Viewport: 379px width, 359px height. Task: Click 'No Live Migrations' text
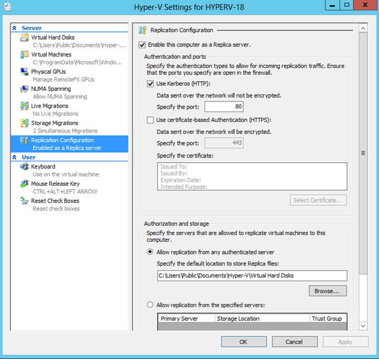[x=56, y=114]
